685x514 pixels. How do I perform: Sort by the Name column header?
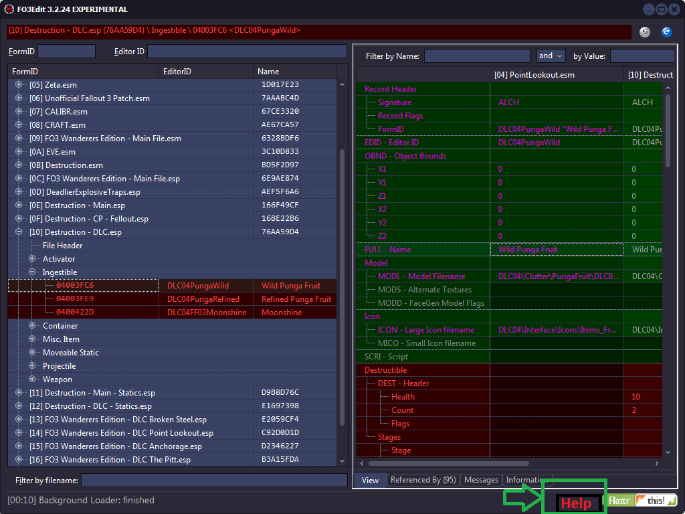[x=294, y=71]
